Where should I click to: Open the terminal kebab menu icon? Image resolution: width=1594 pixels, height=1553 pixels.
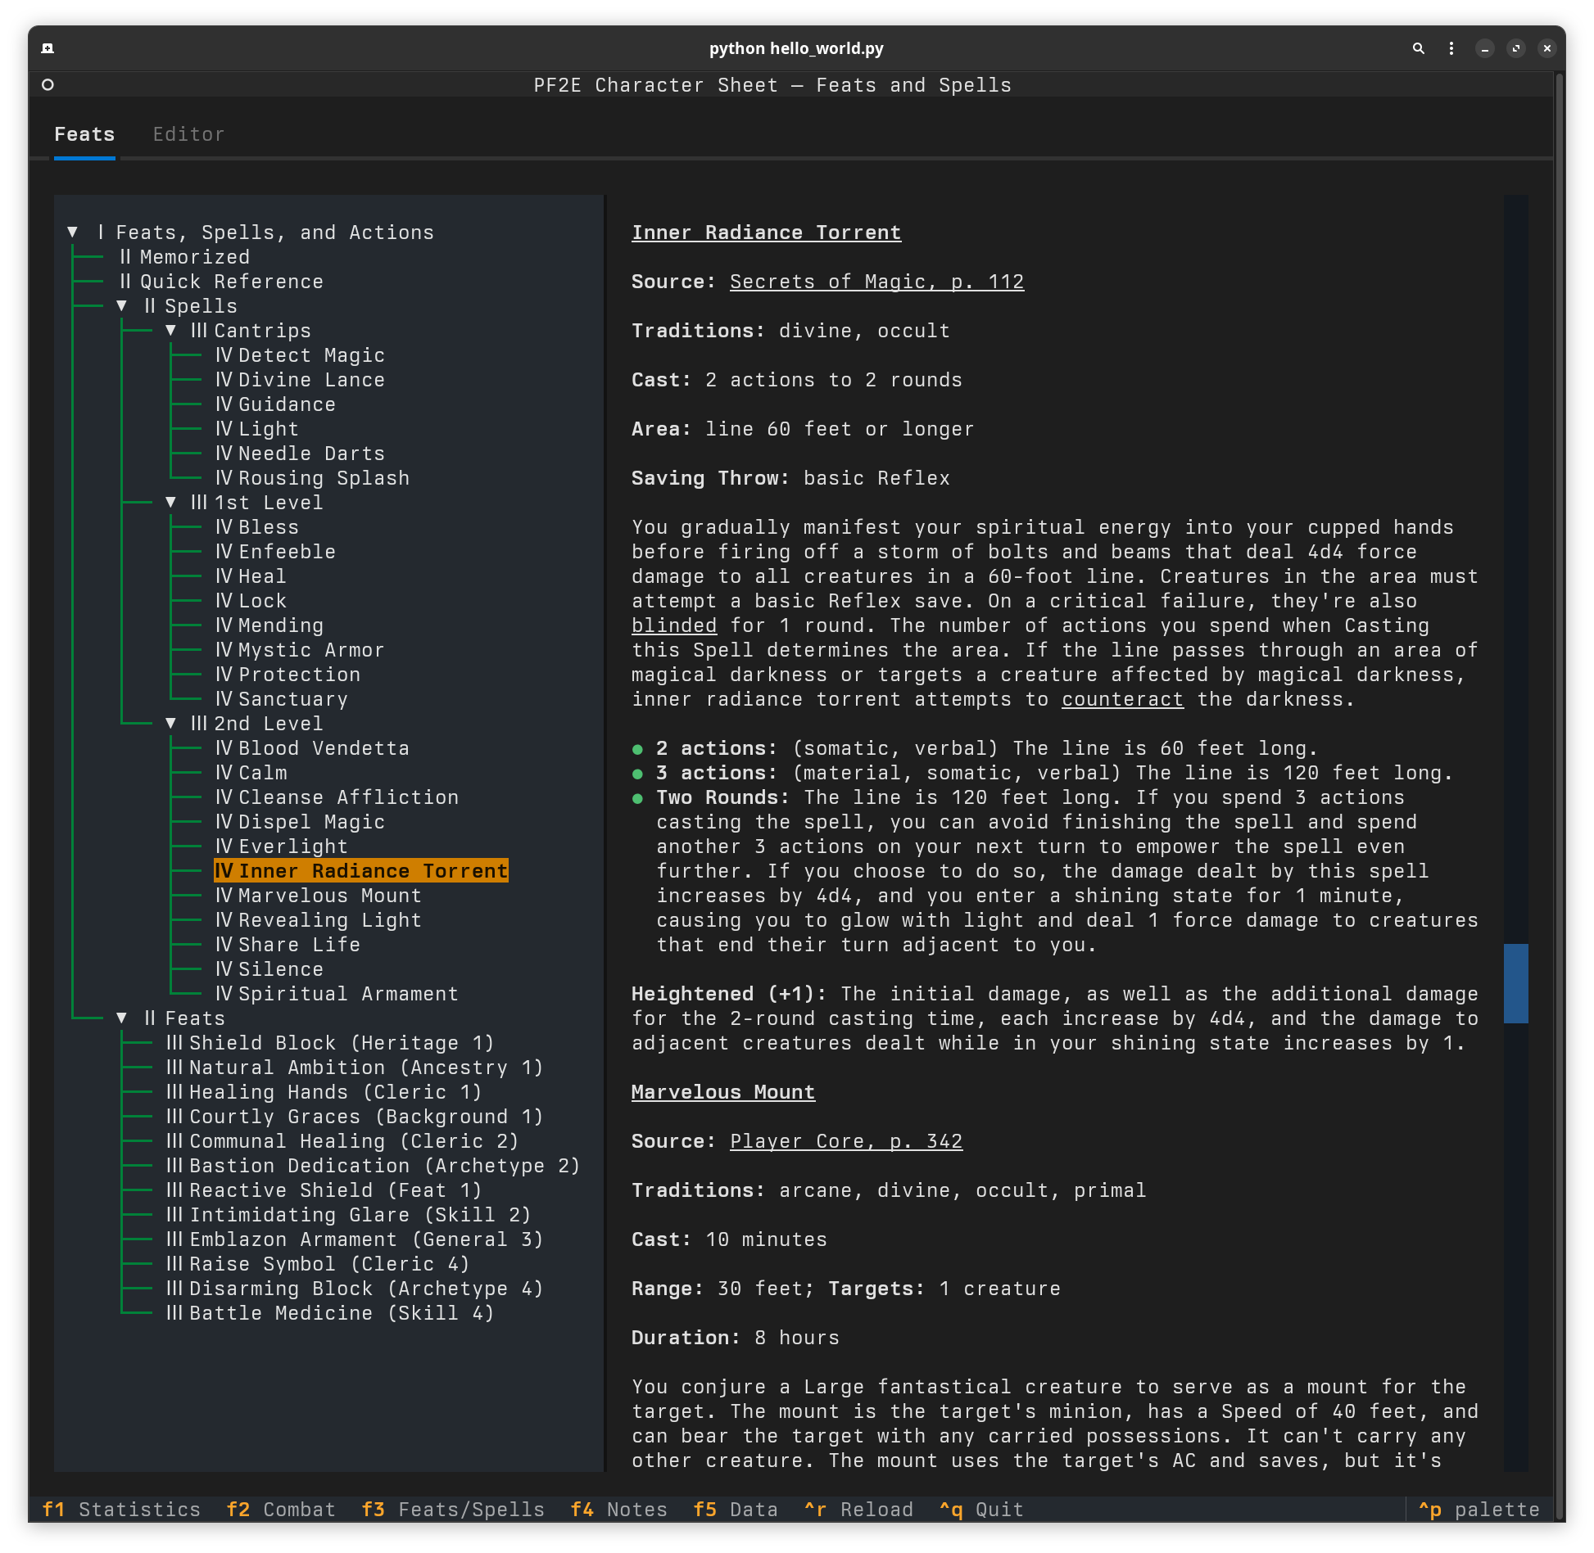[1451, 48]
